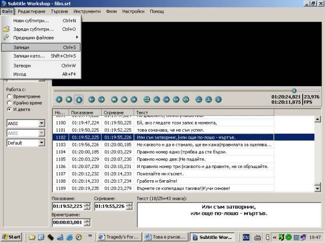Choose Нови субтитри menu entry

(x=41, y=21)
